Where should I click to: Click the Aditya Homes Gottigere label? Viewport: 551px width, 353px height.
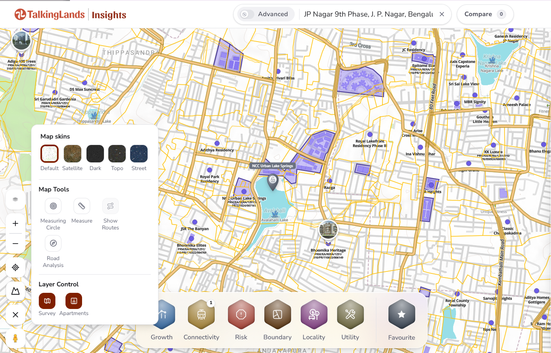(537, 300)
